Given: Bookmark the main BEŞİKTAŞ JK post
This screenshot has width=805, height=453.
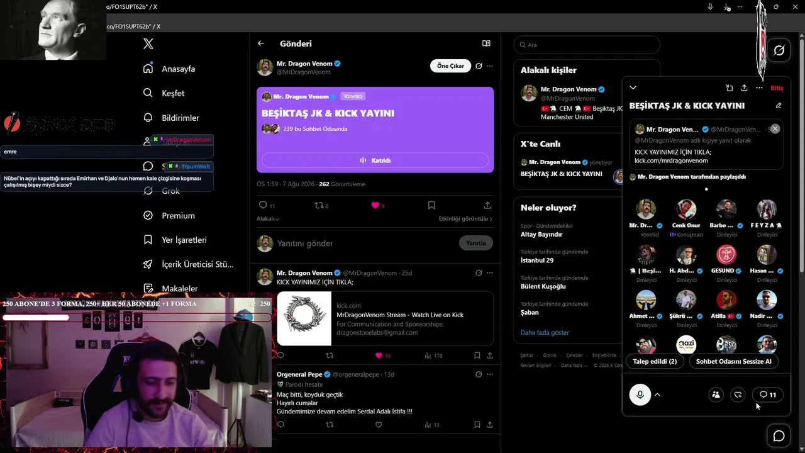Looking at the screenshot, I should 431,205.
